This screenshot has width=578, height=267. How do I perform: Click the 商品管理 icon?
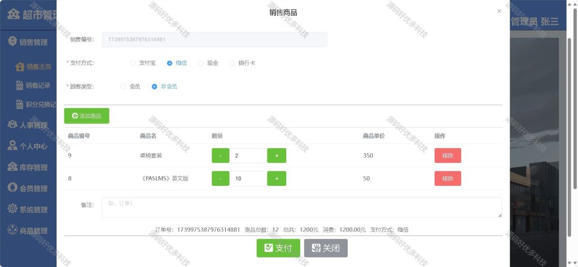[x=12, y=229]
